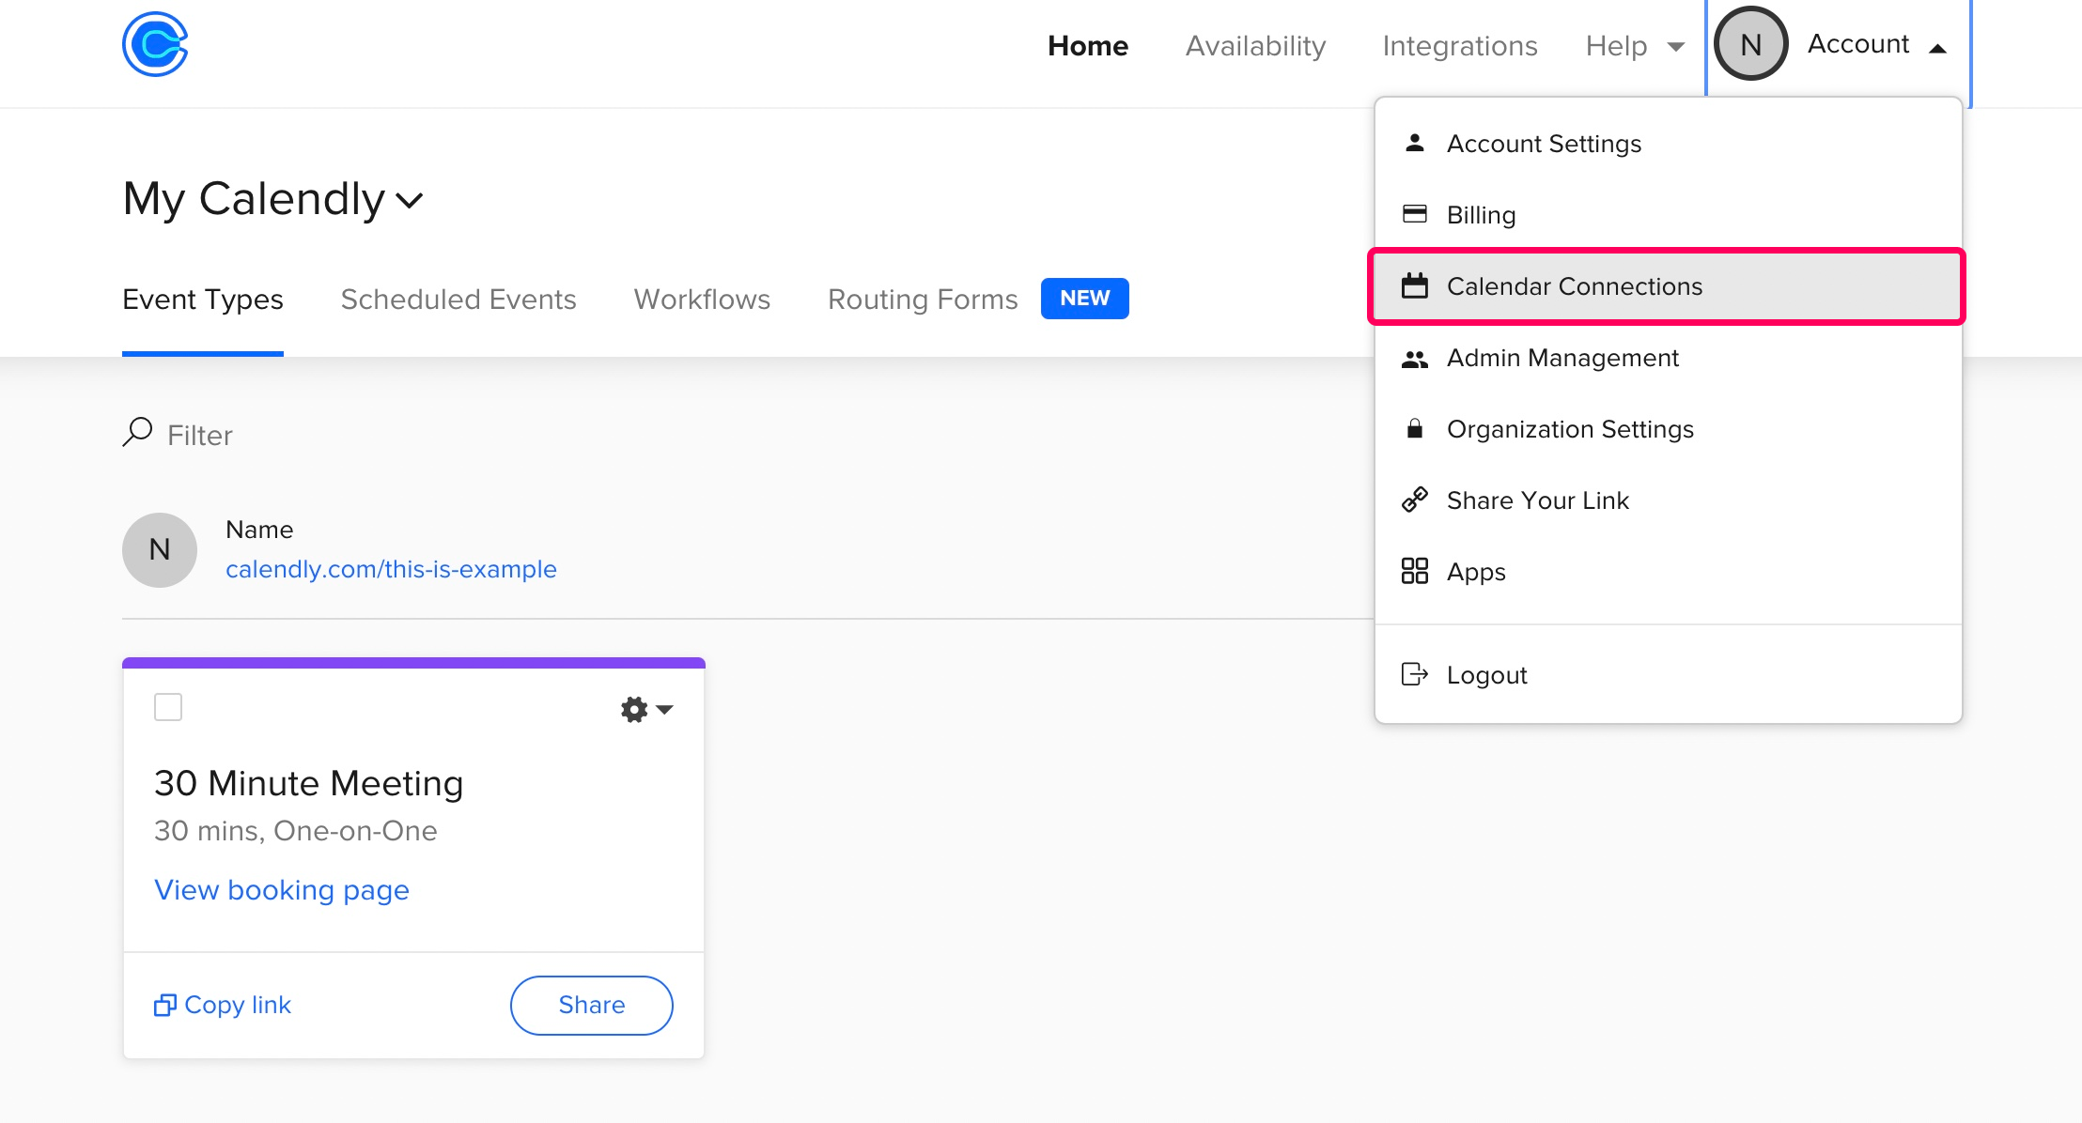Viewport: 2082px width, 1123px height.
Task: Select Account Settings from the menu
Action: (1668, 144)
